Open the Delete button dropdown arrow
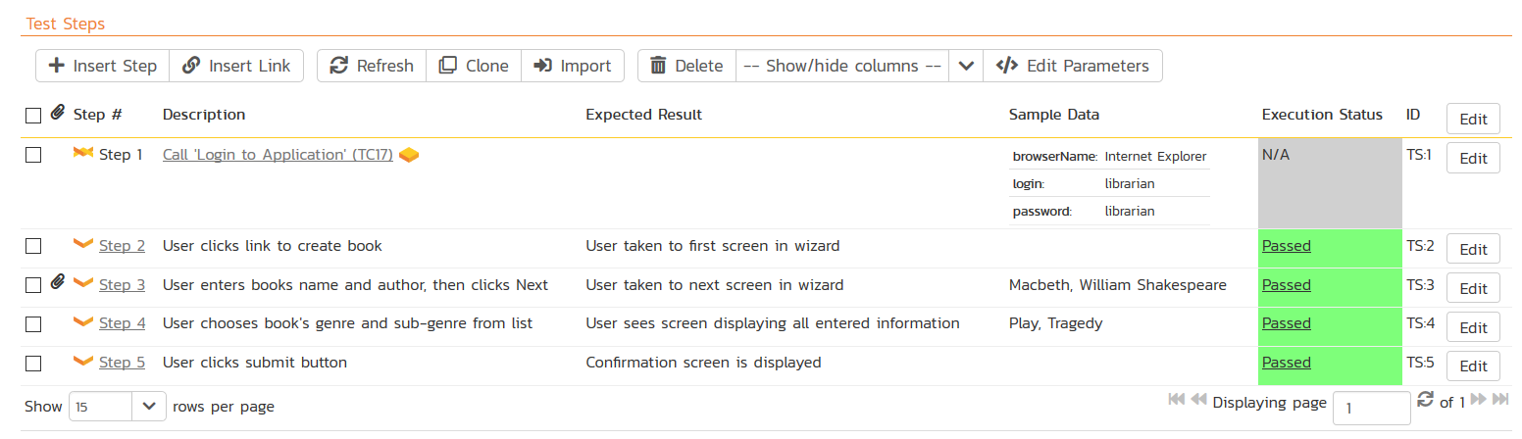 pyautogui.click(x=966, y=66)
